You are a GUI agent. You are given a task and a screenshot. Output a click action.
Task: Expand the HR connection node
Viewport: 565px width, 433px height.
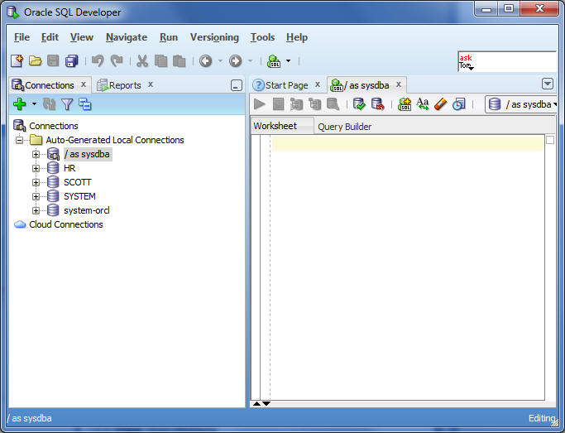click(36, 168)
